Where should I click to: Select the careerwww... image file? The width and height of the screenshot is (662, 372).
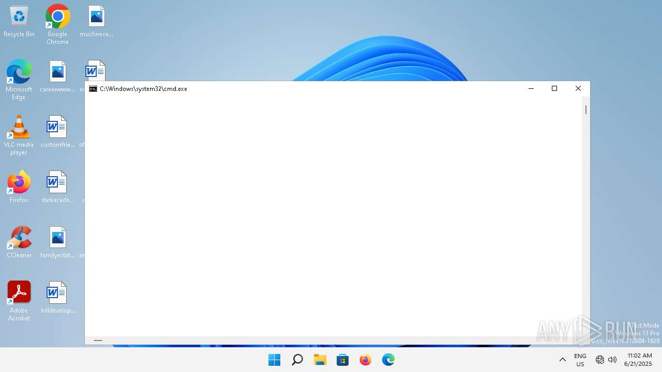point(57,77)
